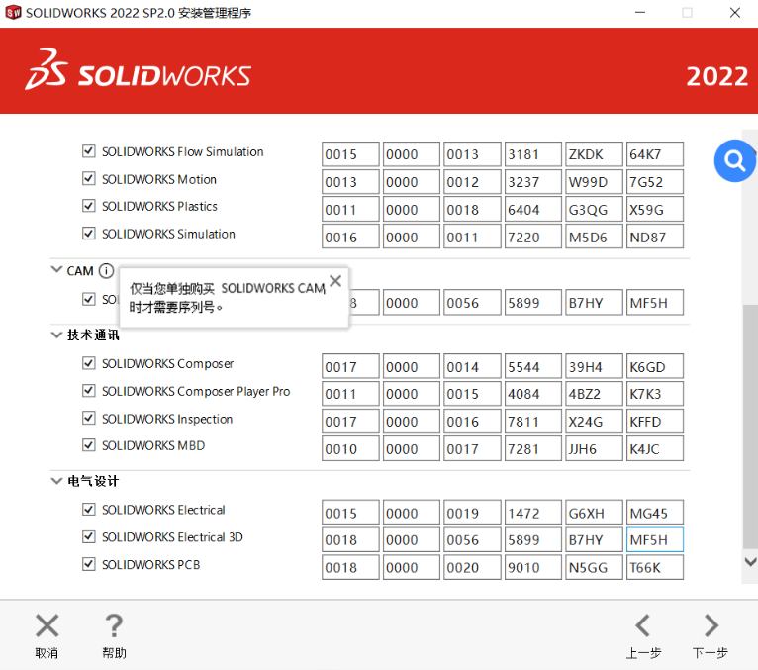Image resolution: width=758 pixels, height=670 pixels.
Task: Select PCB serial field N5GG
Action: click(x=594, y=567)
